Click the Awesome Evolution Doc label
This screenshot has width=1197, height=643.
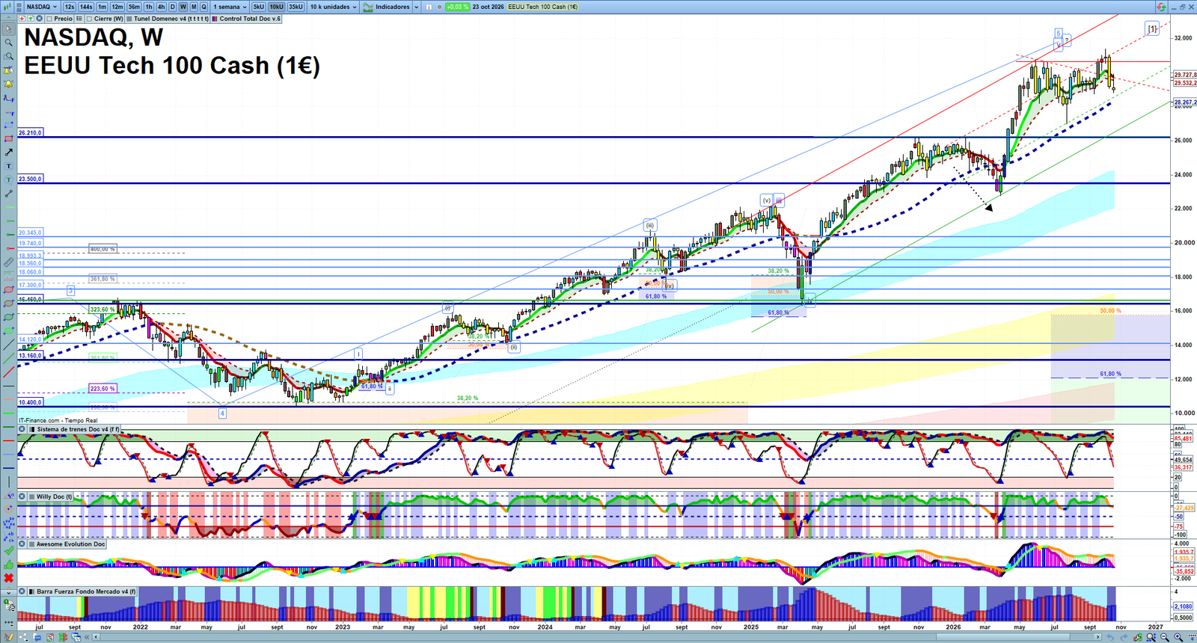[71, 544]
